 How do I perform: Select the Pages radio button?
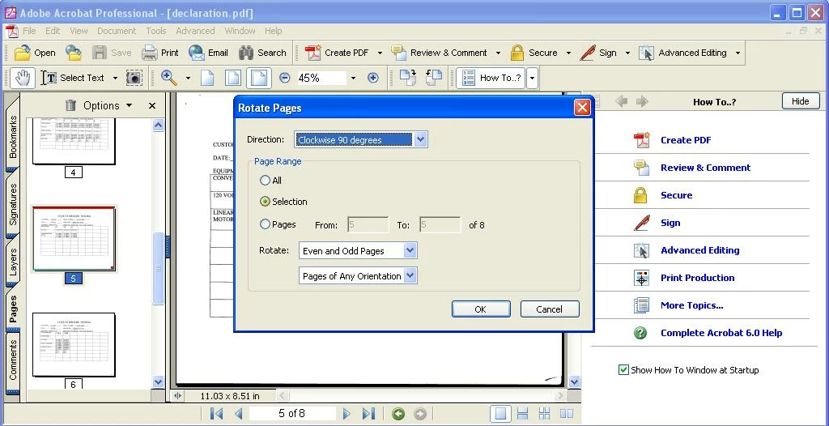[x=265, y=224]
